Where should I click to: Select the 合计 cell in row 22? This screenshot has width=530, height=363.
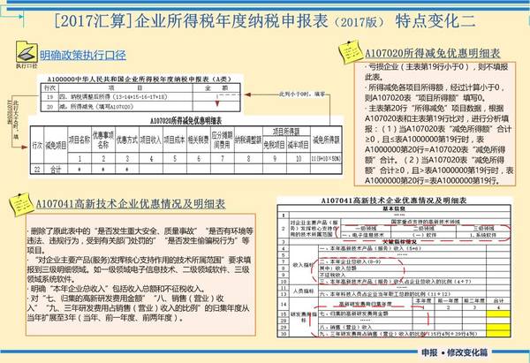click(56, 170)
